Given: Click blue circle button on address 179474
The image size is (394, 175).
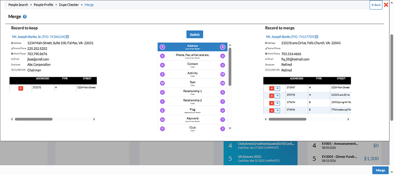Looking at the screenshot, I should (277, 103).
